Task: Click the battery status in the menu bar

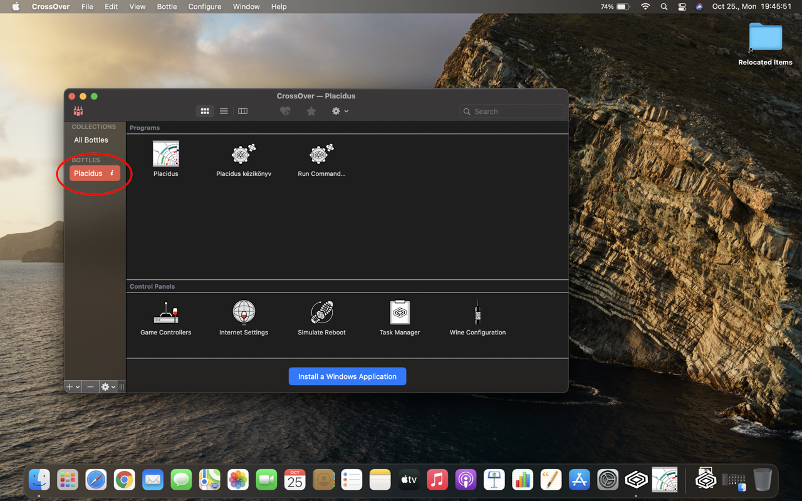Action: (x=615, y=7)
